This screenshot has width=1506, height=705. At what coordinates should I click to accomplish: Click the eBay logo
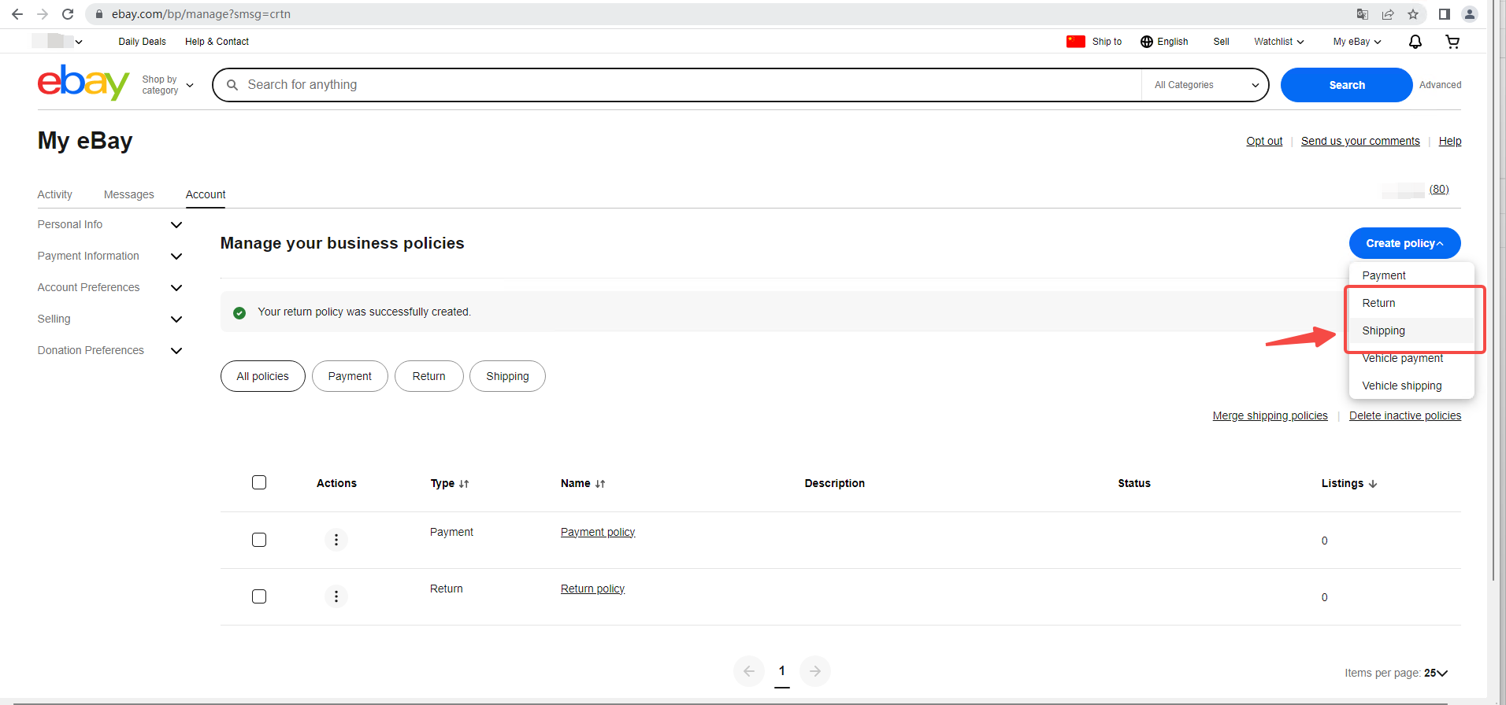click(83, 83)
